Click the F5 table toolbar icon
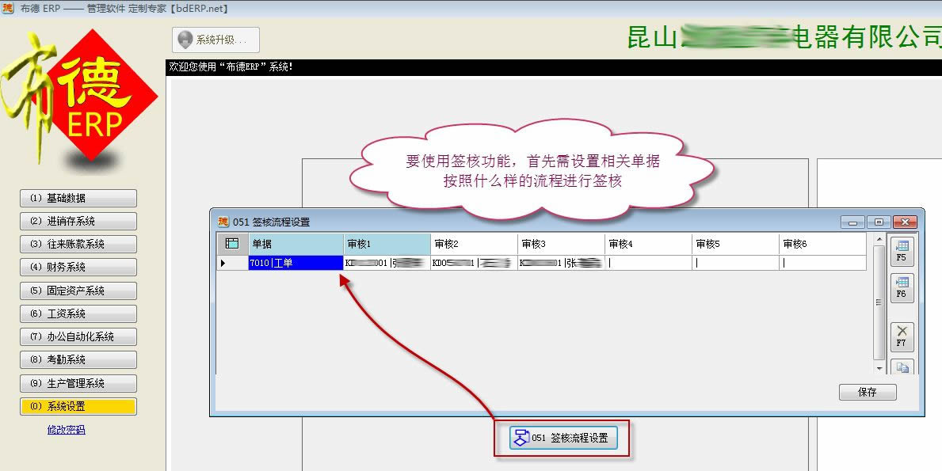Image resolution: width=942 pixels, height=471 pixels. 902,251
